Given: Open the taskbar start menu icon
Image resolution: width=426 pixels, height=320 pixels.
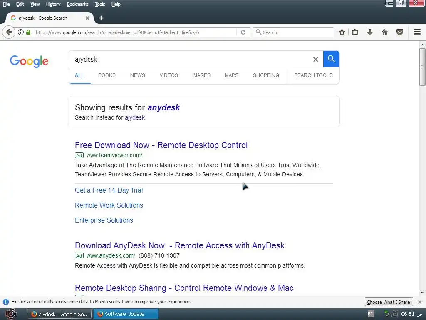Looking at the screenshot, I should [x=11, y=314].
